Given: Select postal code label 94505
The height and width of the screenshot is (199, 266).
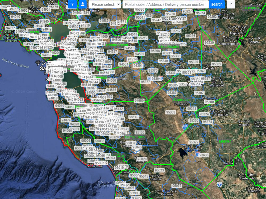Looking at the screenshot, I should tap(140, 54).
